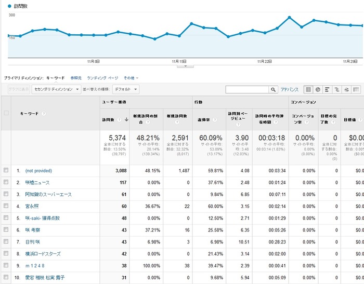This screenshot has height=284, width=364.
Task: Sort by 直帰率 column header
Action: click(204, 120)
